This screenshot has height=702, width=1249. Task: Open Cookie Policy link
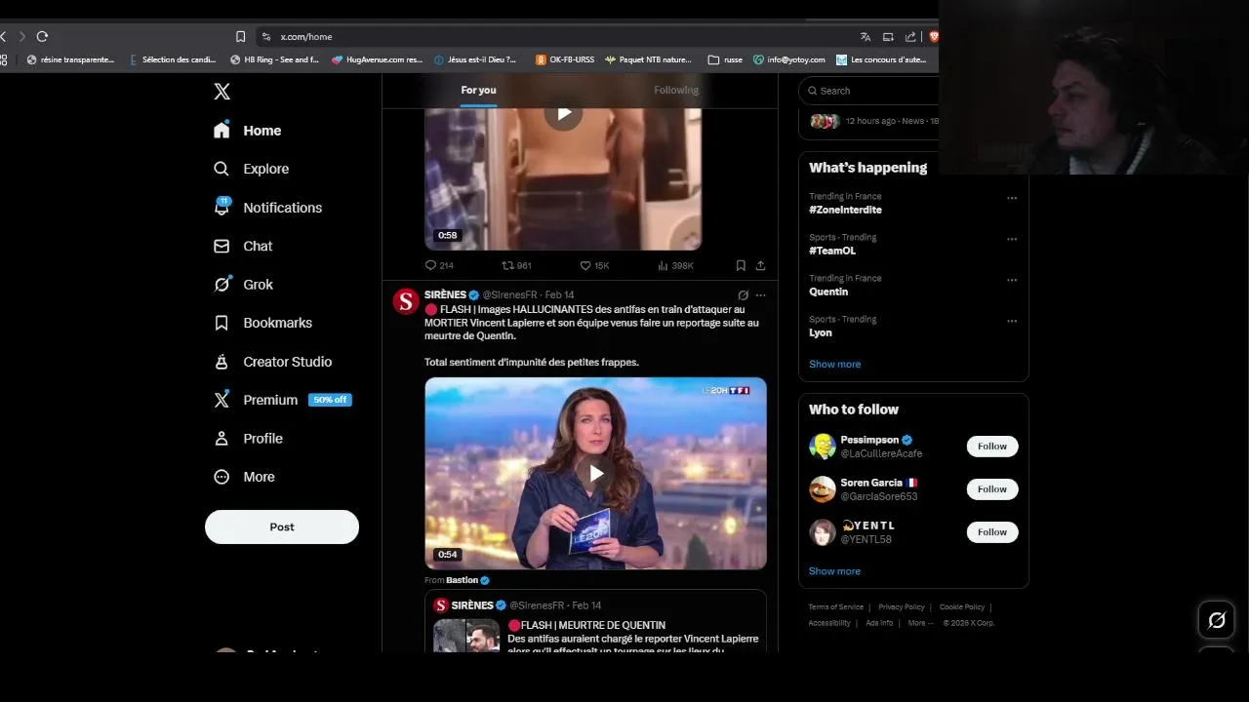(962, 607)
